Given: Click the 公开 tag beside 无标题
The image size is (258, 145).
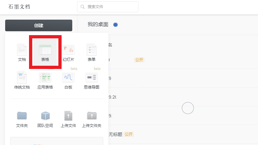Looking at the screenshot, I should pos(129,134).
